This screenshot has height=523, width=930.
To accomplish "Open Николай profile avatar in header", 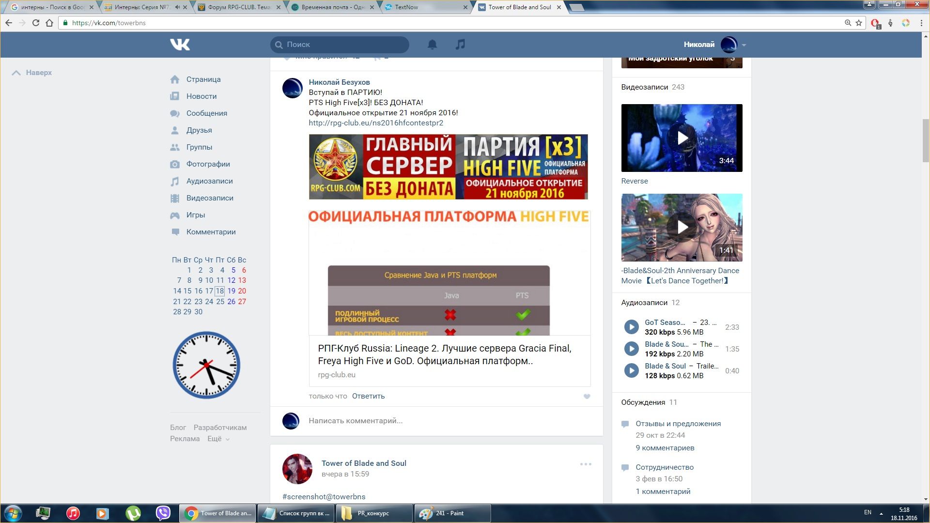I will pyautogui.click(x=728, y=45).
